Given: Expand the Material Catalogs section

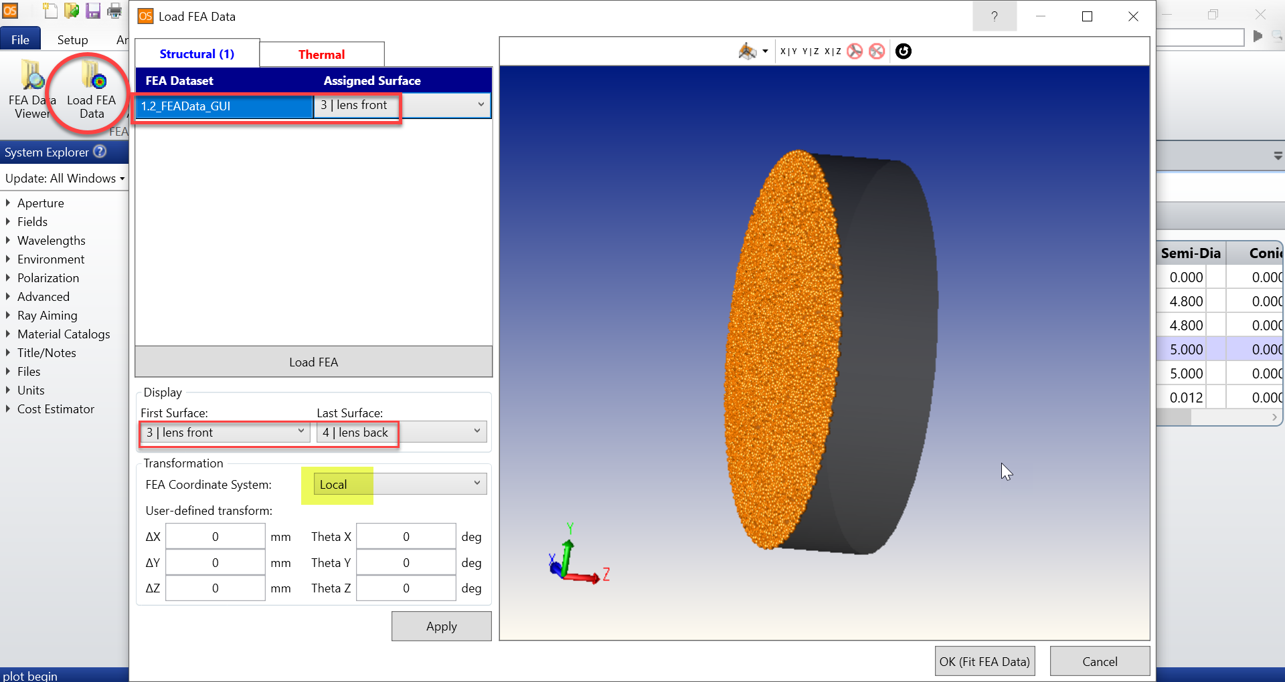Looking at the screenshot, I should (x=8, y=334).
